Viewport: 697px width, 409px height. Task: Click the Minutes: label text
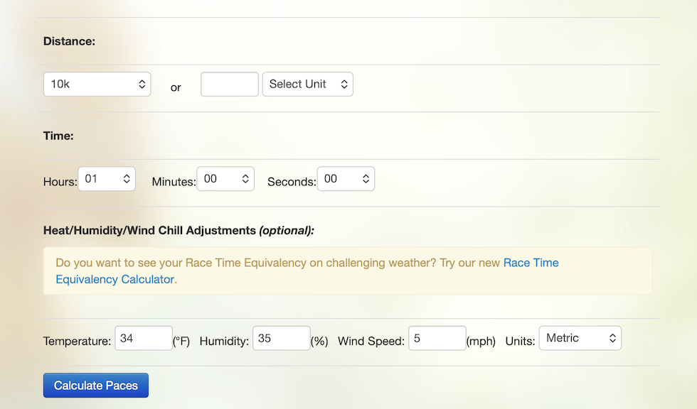pyautogui.click(x=174, y=182)
